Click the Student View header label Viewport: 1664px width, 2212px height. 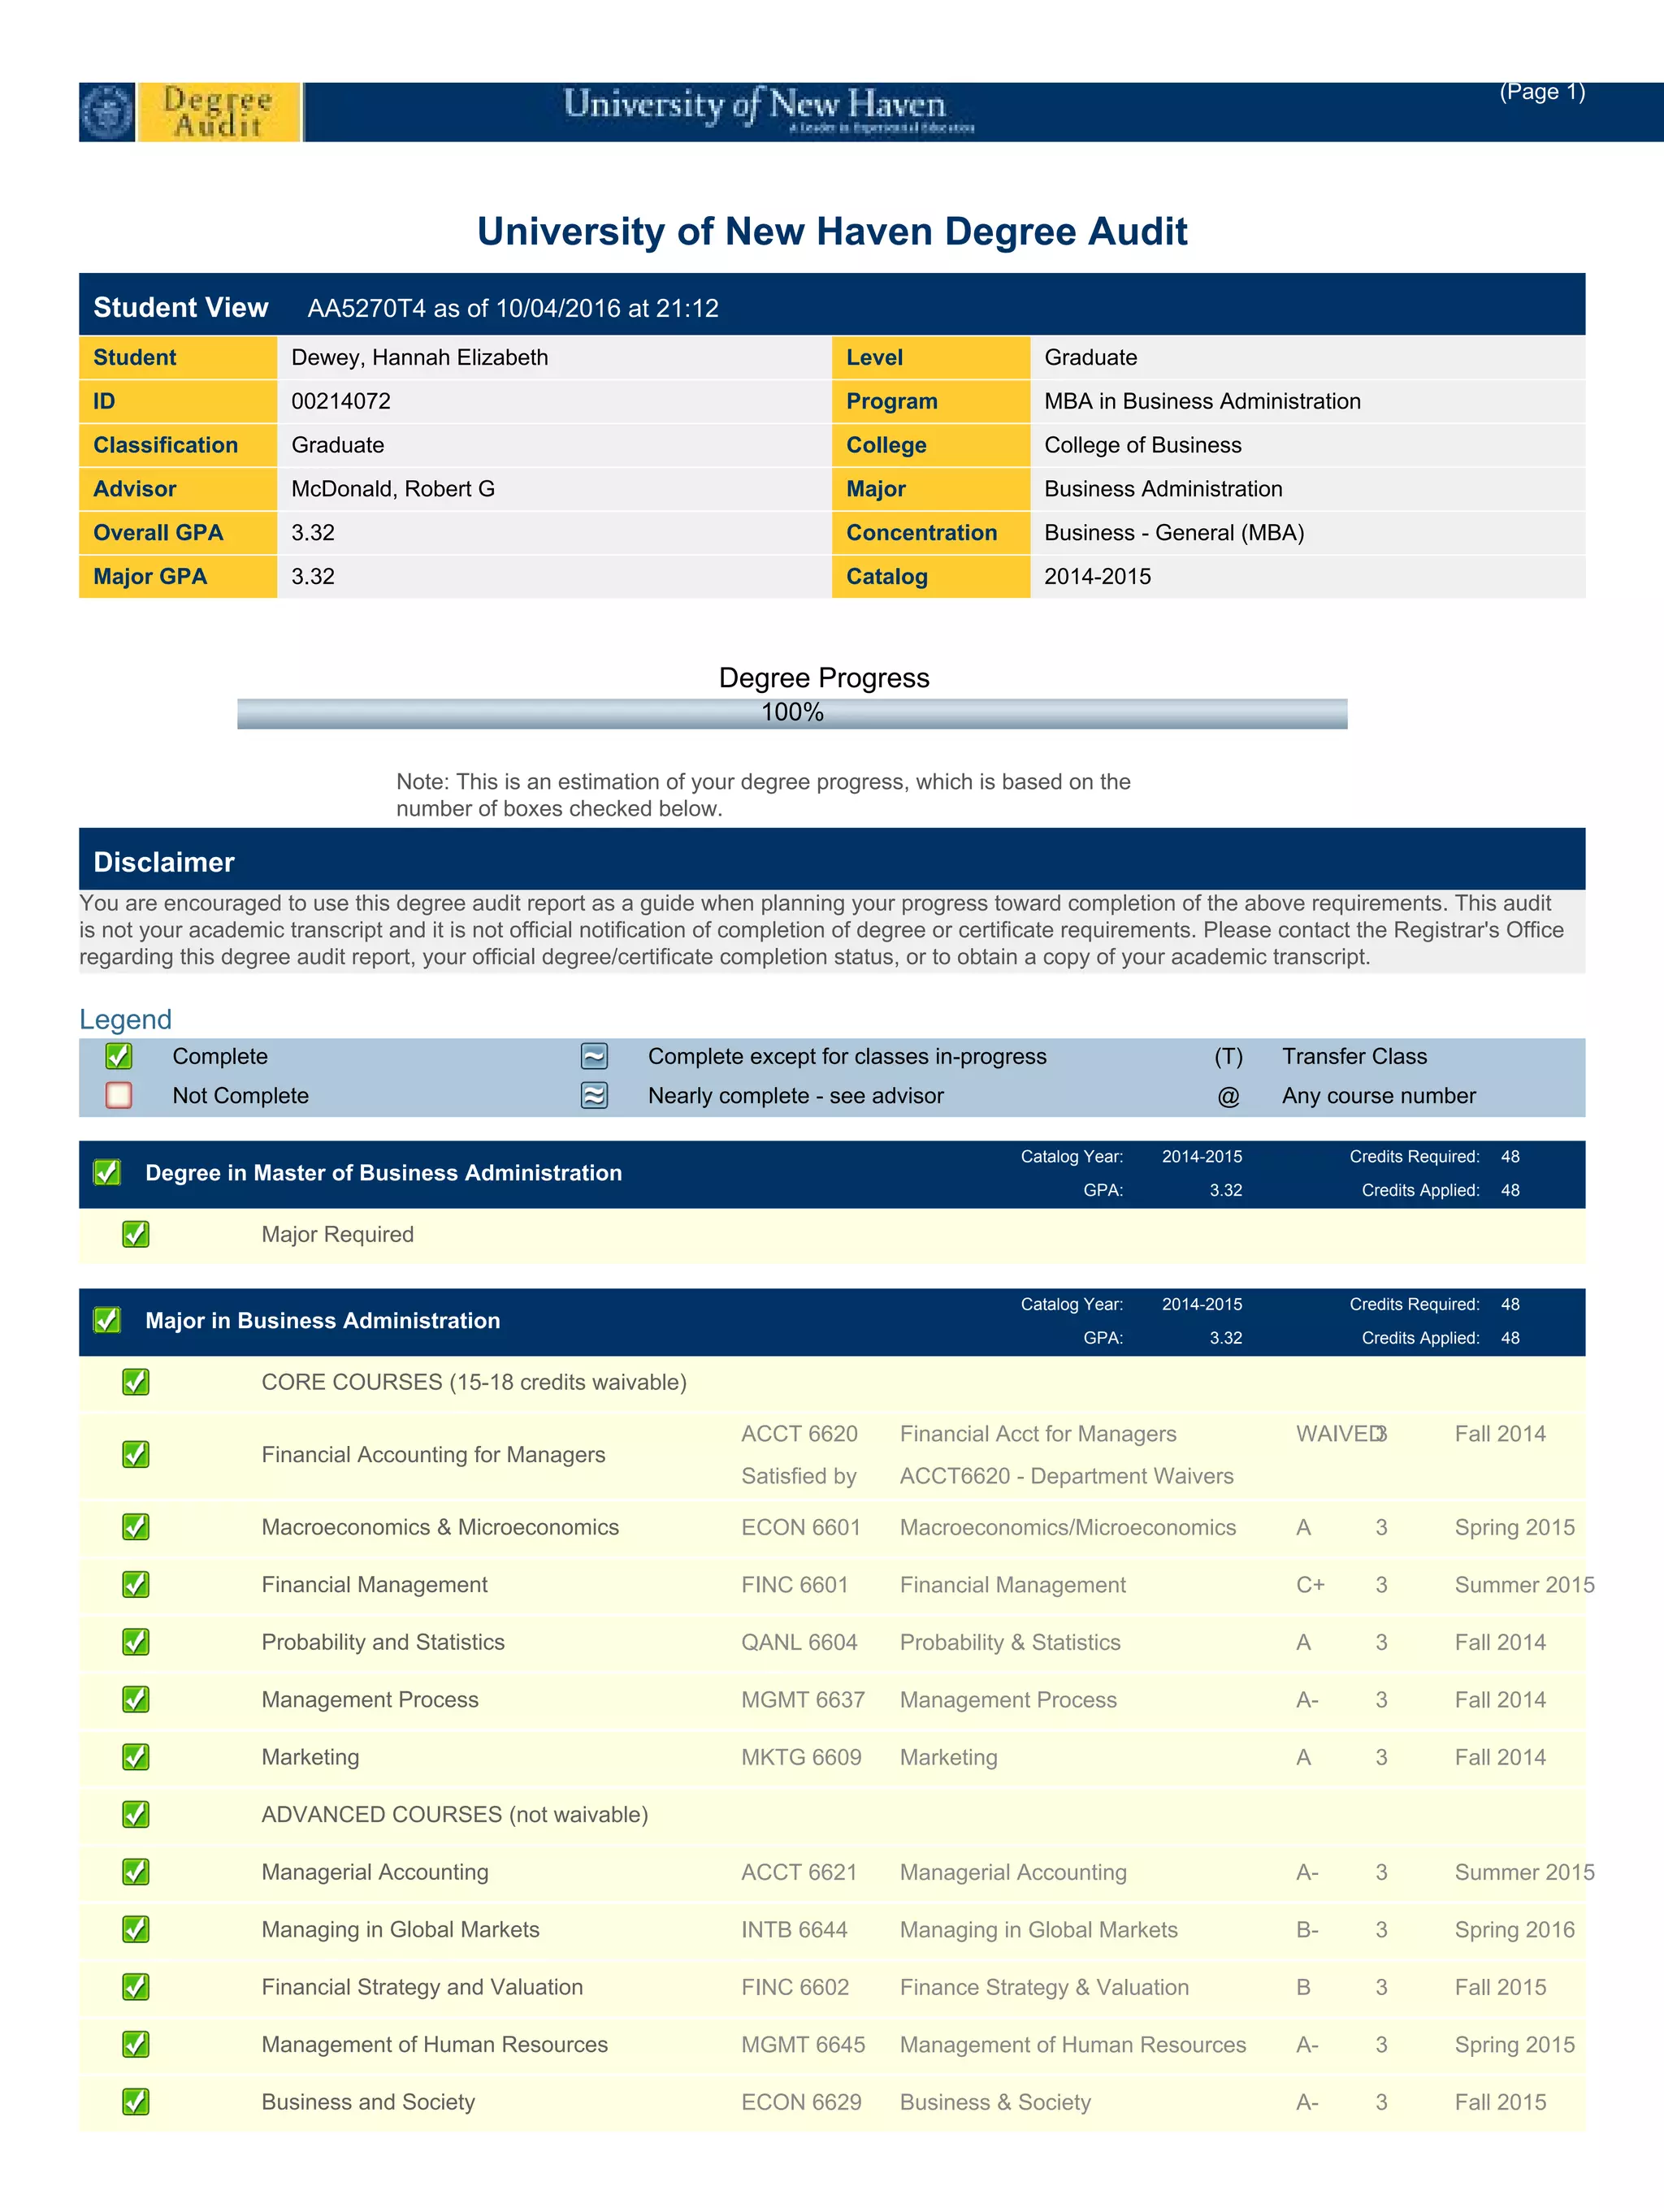(180, 307)
